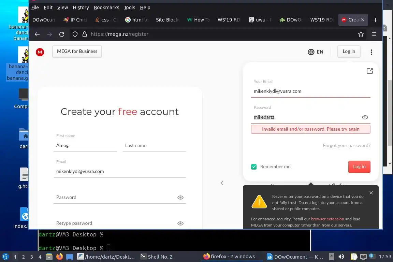393x262 pixels.
Task: Open the History menu
Action: click(x=81, y=8)
